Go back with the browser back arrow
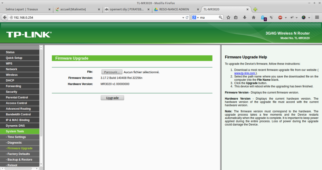The width and height of the screenshot is (322, 170). tap(5, 17)
